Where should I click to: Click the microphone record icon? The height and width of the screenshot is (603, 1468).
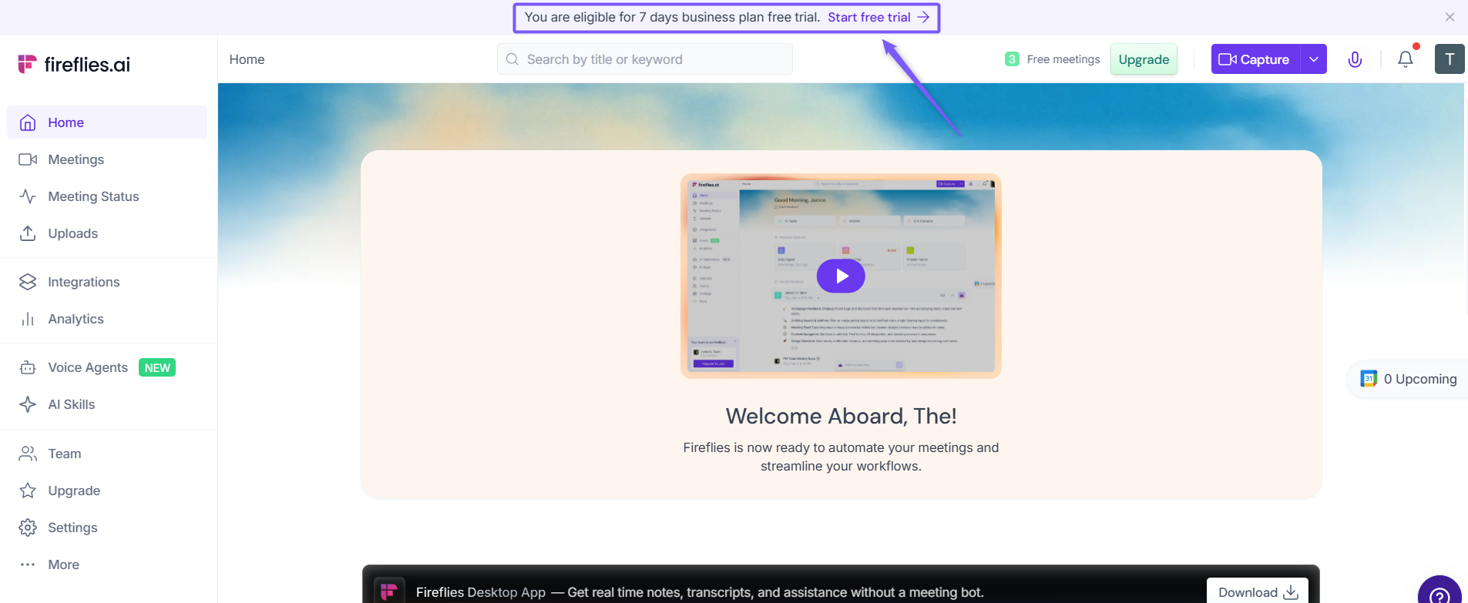(1355, 59)
